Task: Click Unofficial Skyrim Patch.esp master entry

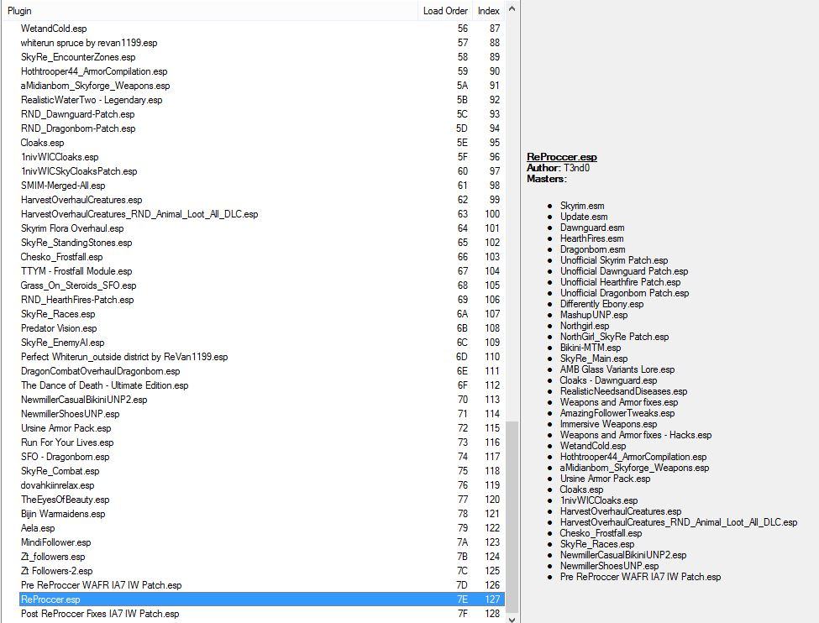Action: tap(614, 260)
